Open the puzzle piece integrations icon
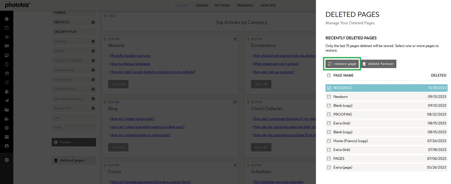Screen dimensions: 451x184 (7, 119)
